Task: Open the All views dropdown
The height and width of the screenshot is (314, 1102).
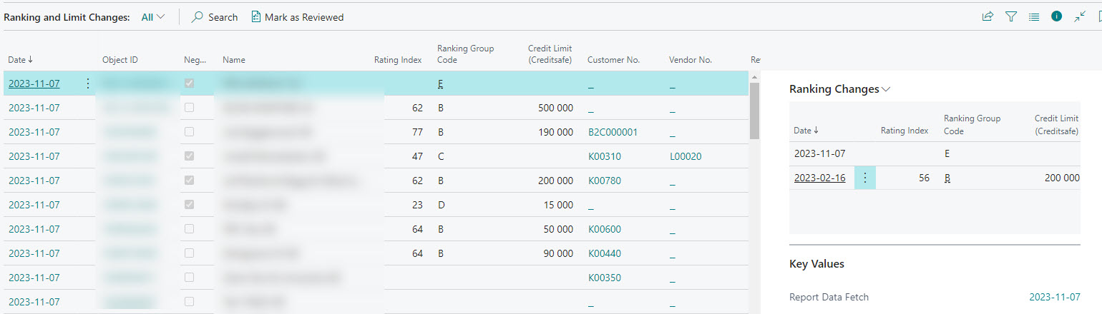Action: [x=153, y=17]
